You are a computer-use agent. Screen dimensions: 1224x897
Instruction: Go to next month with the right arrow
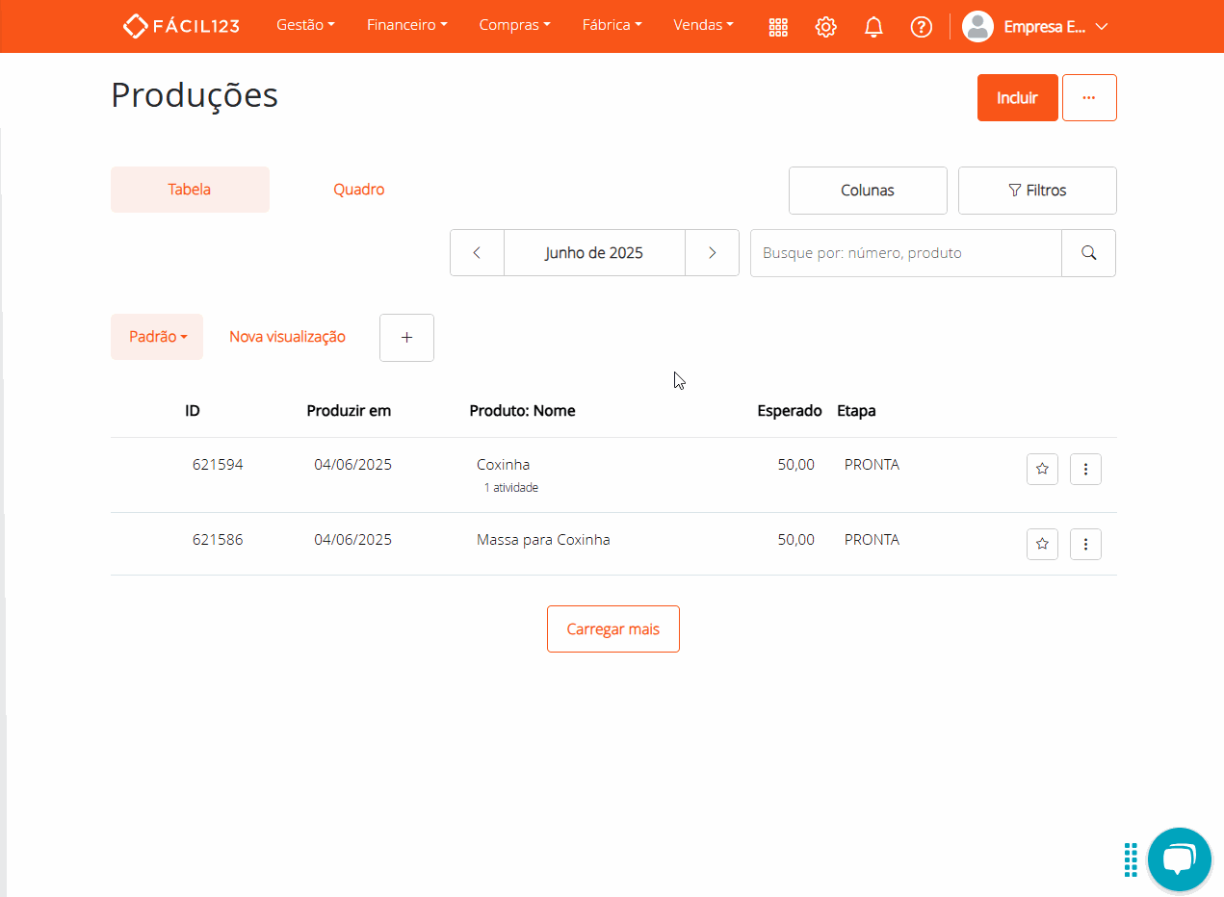tap(712, 252)
